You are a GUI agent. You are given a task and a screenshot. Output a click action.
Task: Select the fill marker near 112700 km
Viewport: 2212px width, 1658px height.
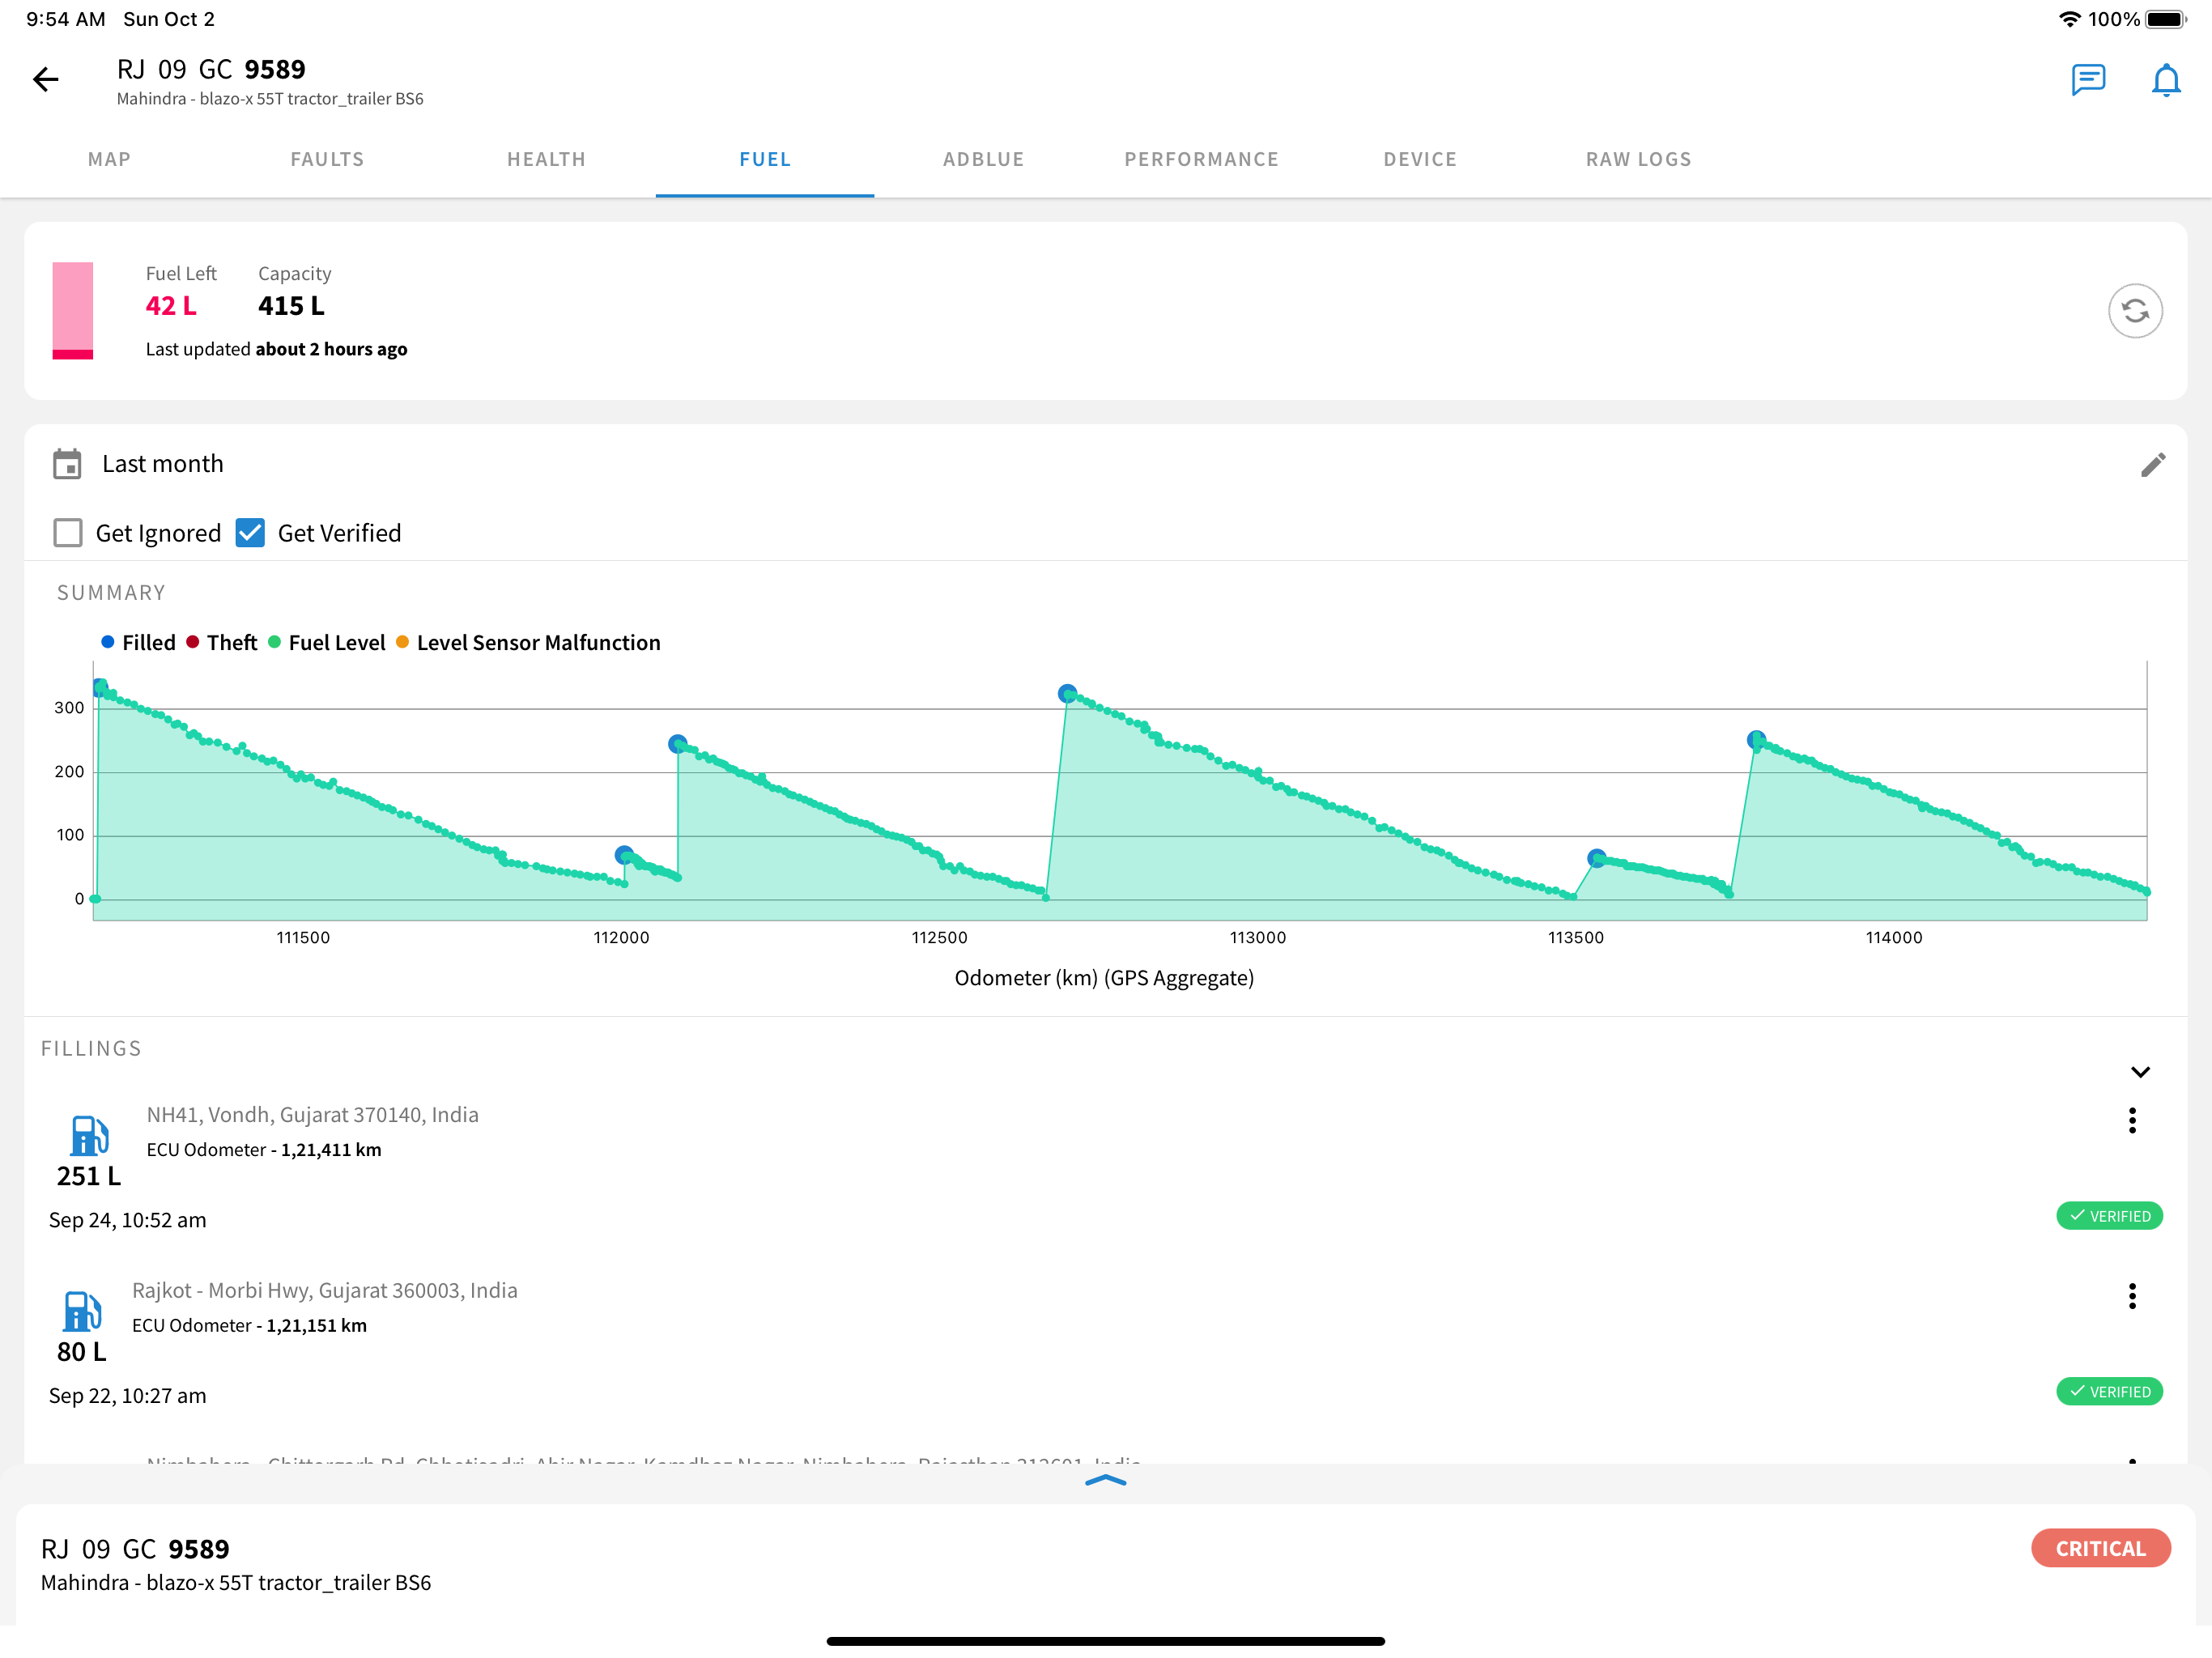coord(1067,694)
